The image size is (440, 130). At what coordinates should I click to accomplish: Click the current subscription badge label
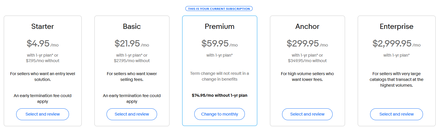[219, 9]
